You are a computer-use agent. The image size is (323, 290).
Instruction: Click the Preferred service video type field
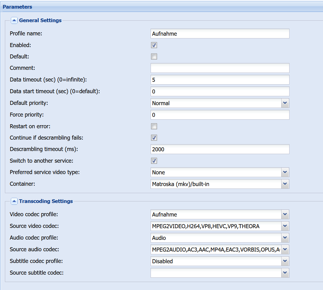coord(216,172)
